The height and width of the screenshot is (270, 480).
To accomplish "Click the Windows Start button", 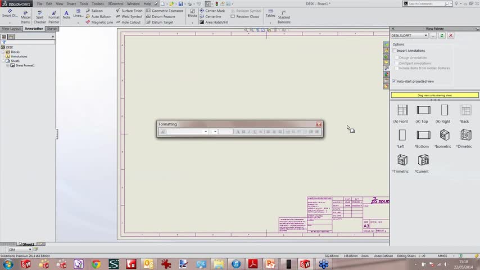I will [8, 264].
